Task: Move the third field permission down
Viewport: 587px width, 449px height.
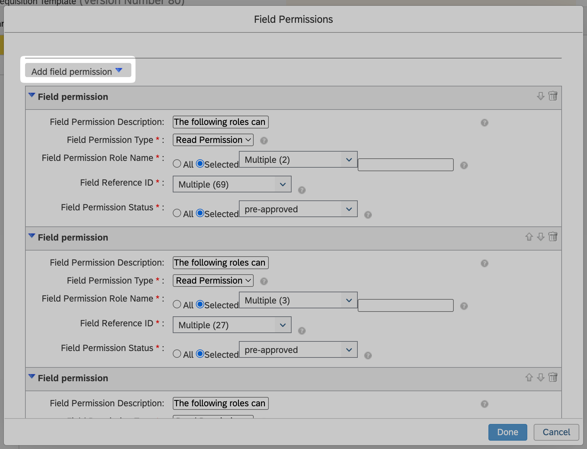Action: pos(540,377)
